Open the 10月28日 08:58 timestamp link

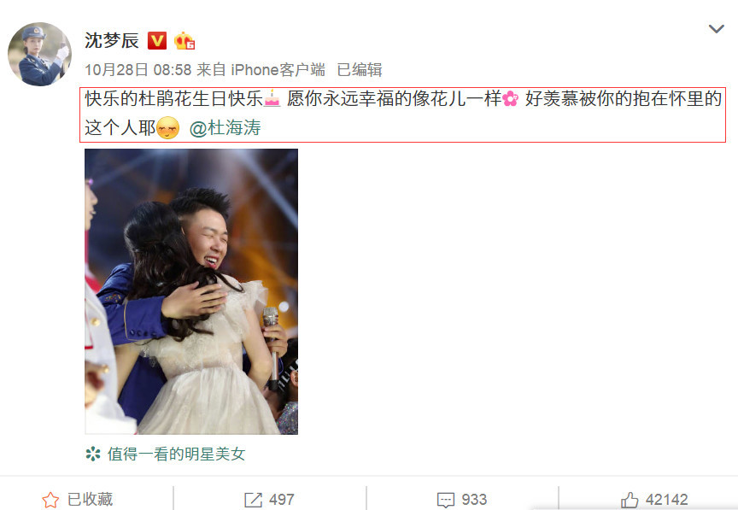pyautogui.click(x=138, y=70)
